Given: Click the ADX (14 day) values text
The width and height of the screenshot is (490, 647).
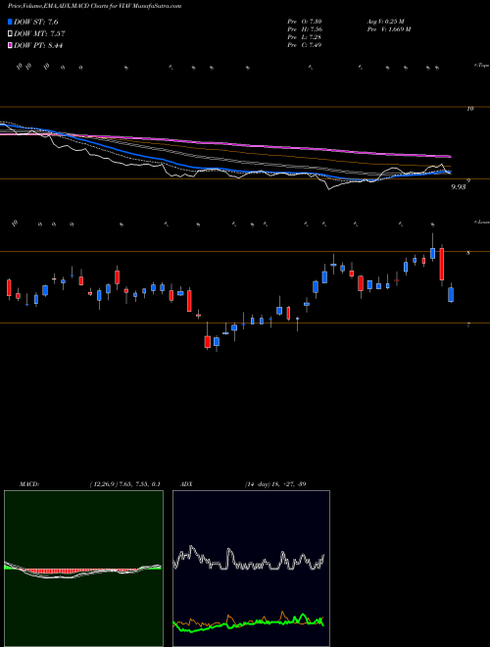Looking at the screenshot, I should pos(275,484).
